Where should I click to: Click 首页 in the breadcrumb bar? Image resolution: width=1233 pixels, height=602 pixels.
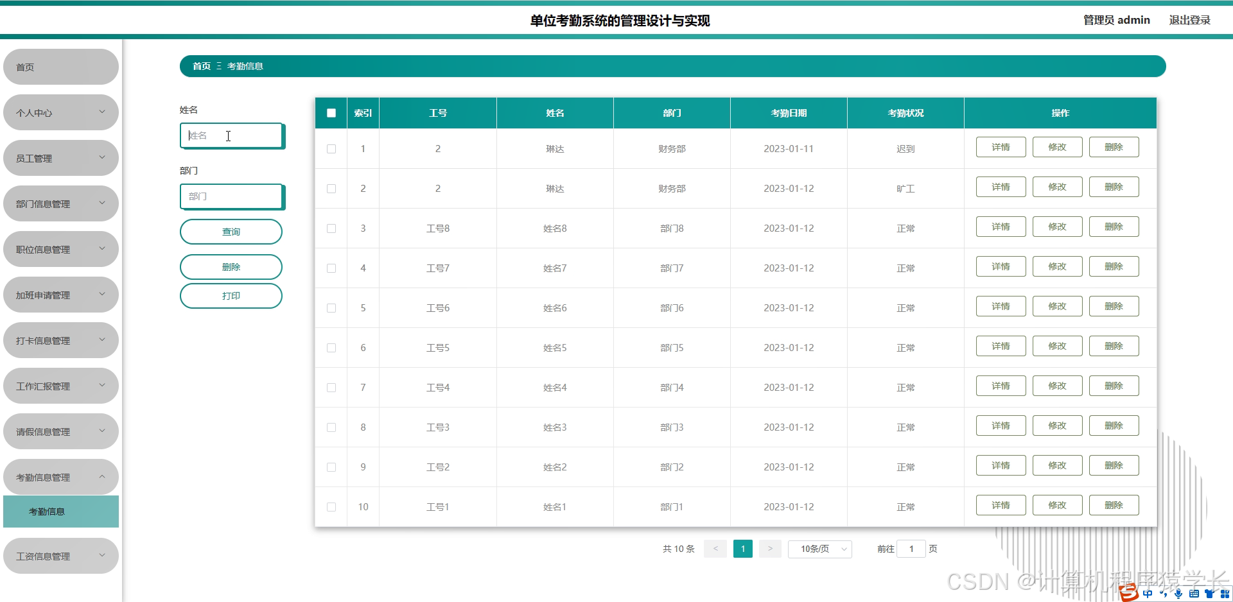[202, 66]
